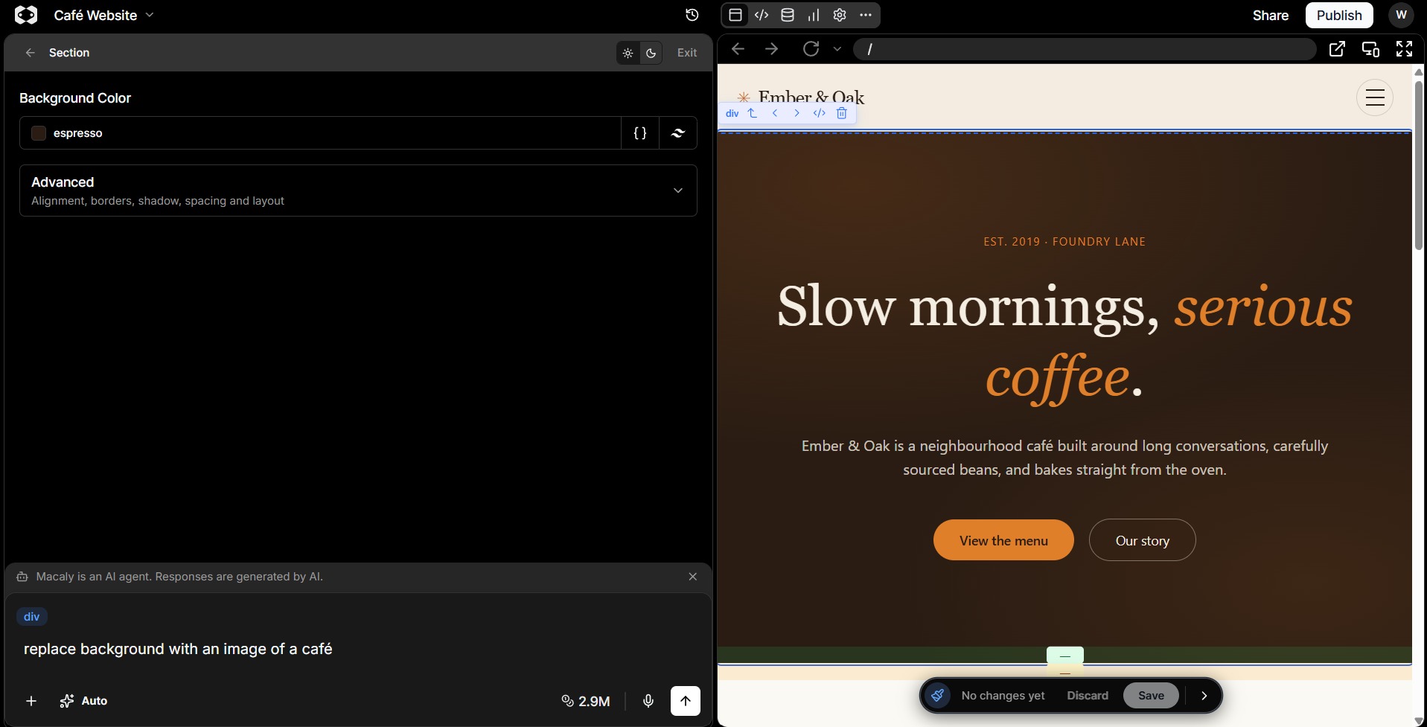Open the analytics bar chart icon

pos(814,15)
